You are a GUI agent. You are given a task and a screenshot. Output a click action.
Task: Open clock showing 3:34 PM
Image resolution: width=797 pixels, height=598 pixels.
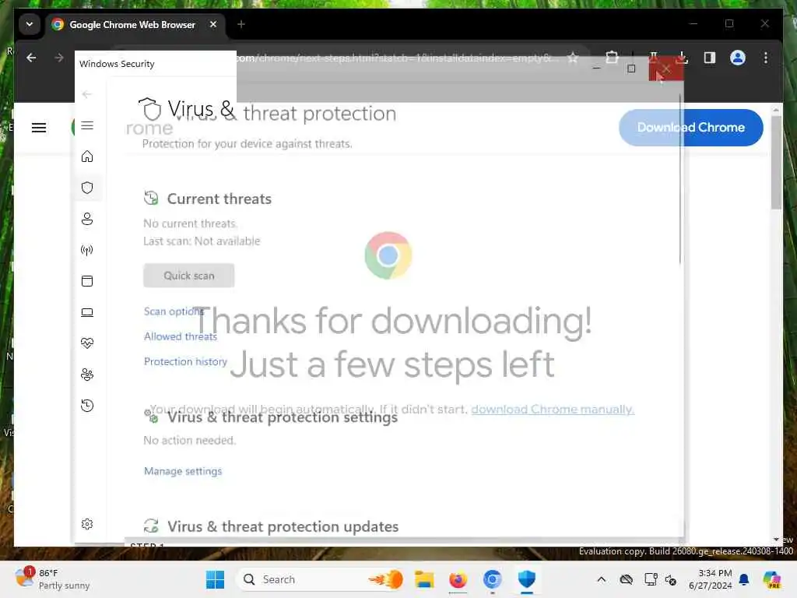click(710, 579)
